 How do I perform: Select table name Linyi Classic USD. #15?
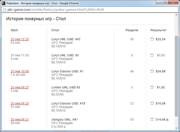coord(68,104)
